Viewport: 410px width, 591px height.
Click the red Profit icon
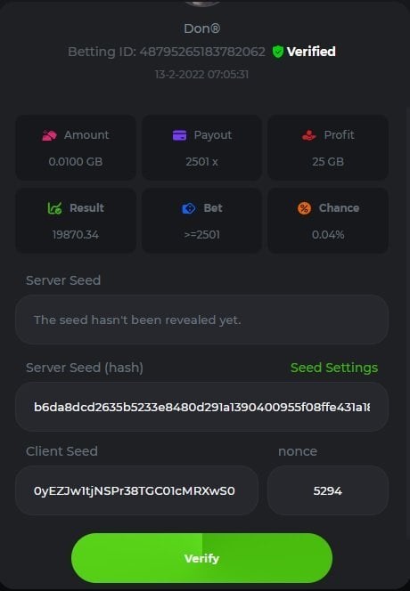tap(308, 135)
